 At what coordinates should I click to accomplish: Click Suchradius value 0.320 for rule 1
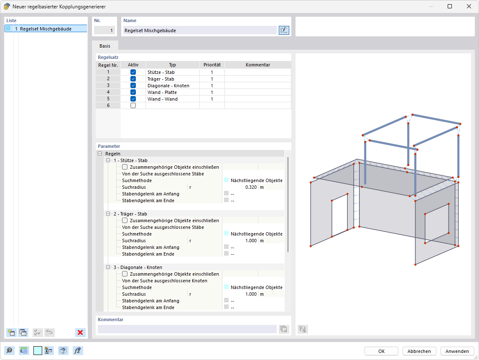pos(240,187)
